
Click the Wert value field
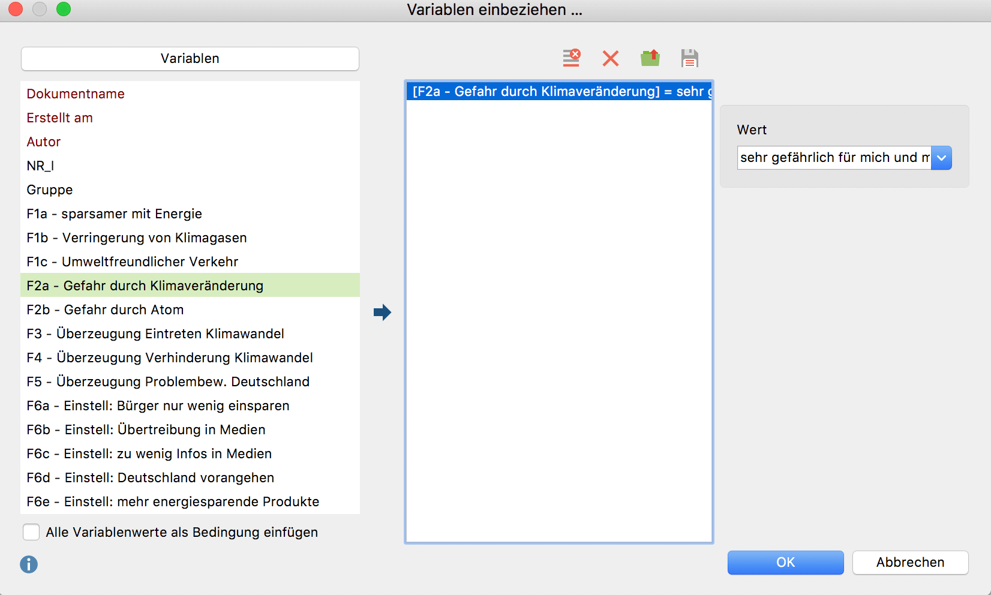coord(834,158)
